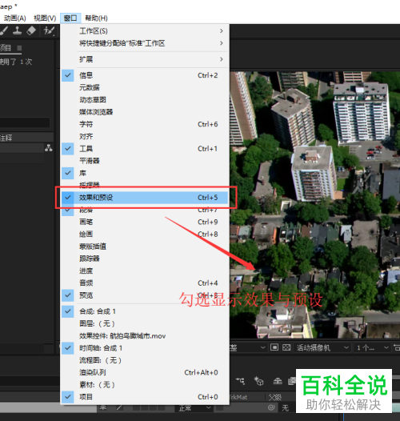Click the parent pick whip icon
Image resolution: width=400 pixels, height=421 pixels.
(271, 408)
